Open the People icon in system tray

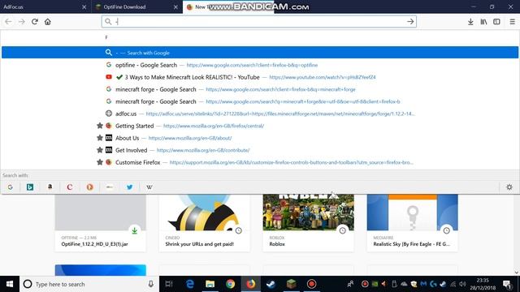[x=350, y=284]
